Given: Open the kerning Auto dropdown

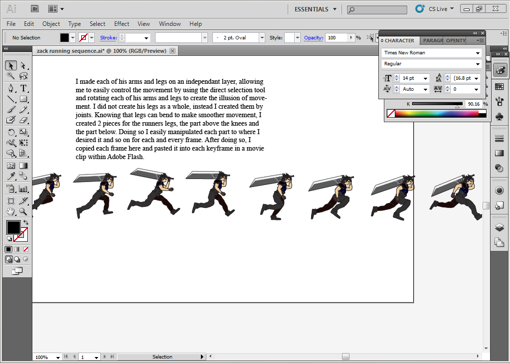Looking at the screenshot, I should tap(425, 89).
